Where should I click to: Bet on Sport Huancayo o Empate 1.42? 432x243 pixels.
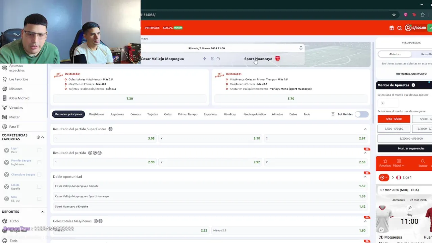tap(210, 207)
